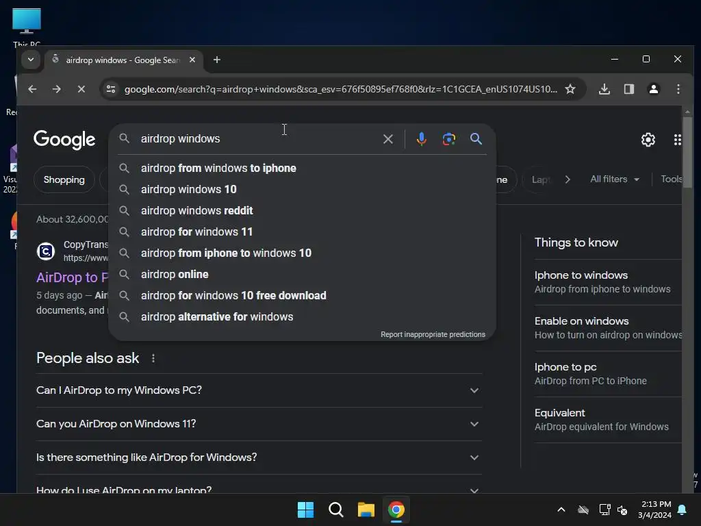This screenshot has width=701, height=526.
Task: Open Enable on windows in Things to know
Action: (608, 328)
